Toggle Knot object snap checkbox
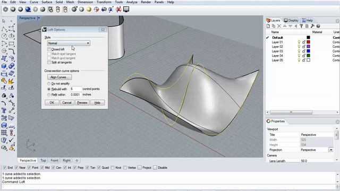 pyautogui.click(x=113, y=168)
